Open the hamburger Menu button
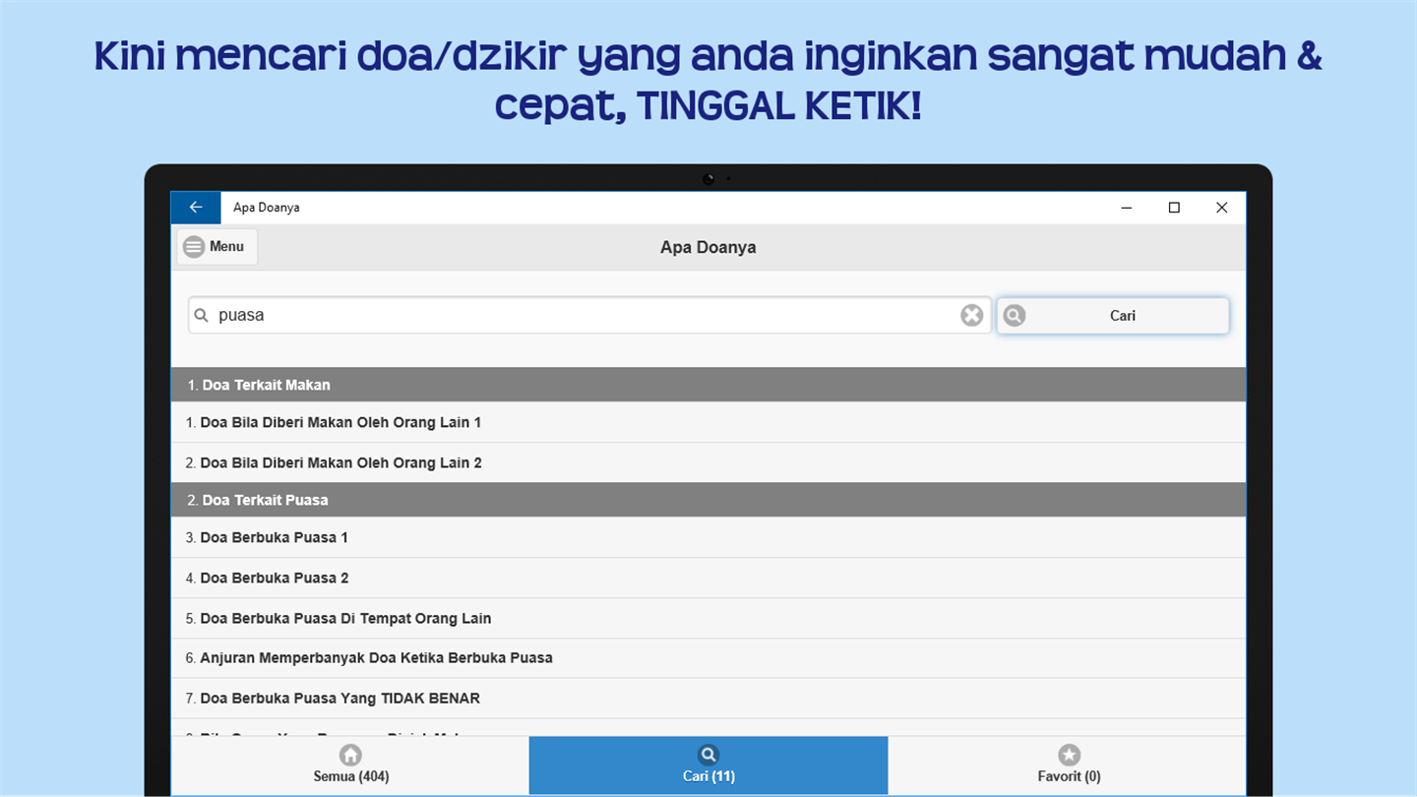This screenshot has width=1417, height=797. (216, 247)
